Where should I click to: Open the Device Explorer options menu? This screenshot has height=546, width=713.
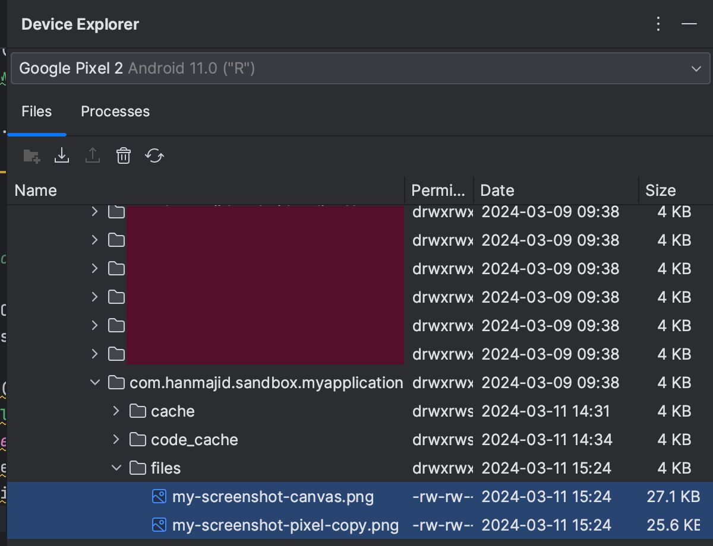pyautogui.click(x=658, y=24)
